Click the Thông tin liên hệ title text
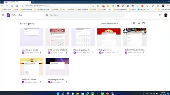Image resolution: width=170 pixels, height=95 pixels. pos(105,50)
